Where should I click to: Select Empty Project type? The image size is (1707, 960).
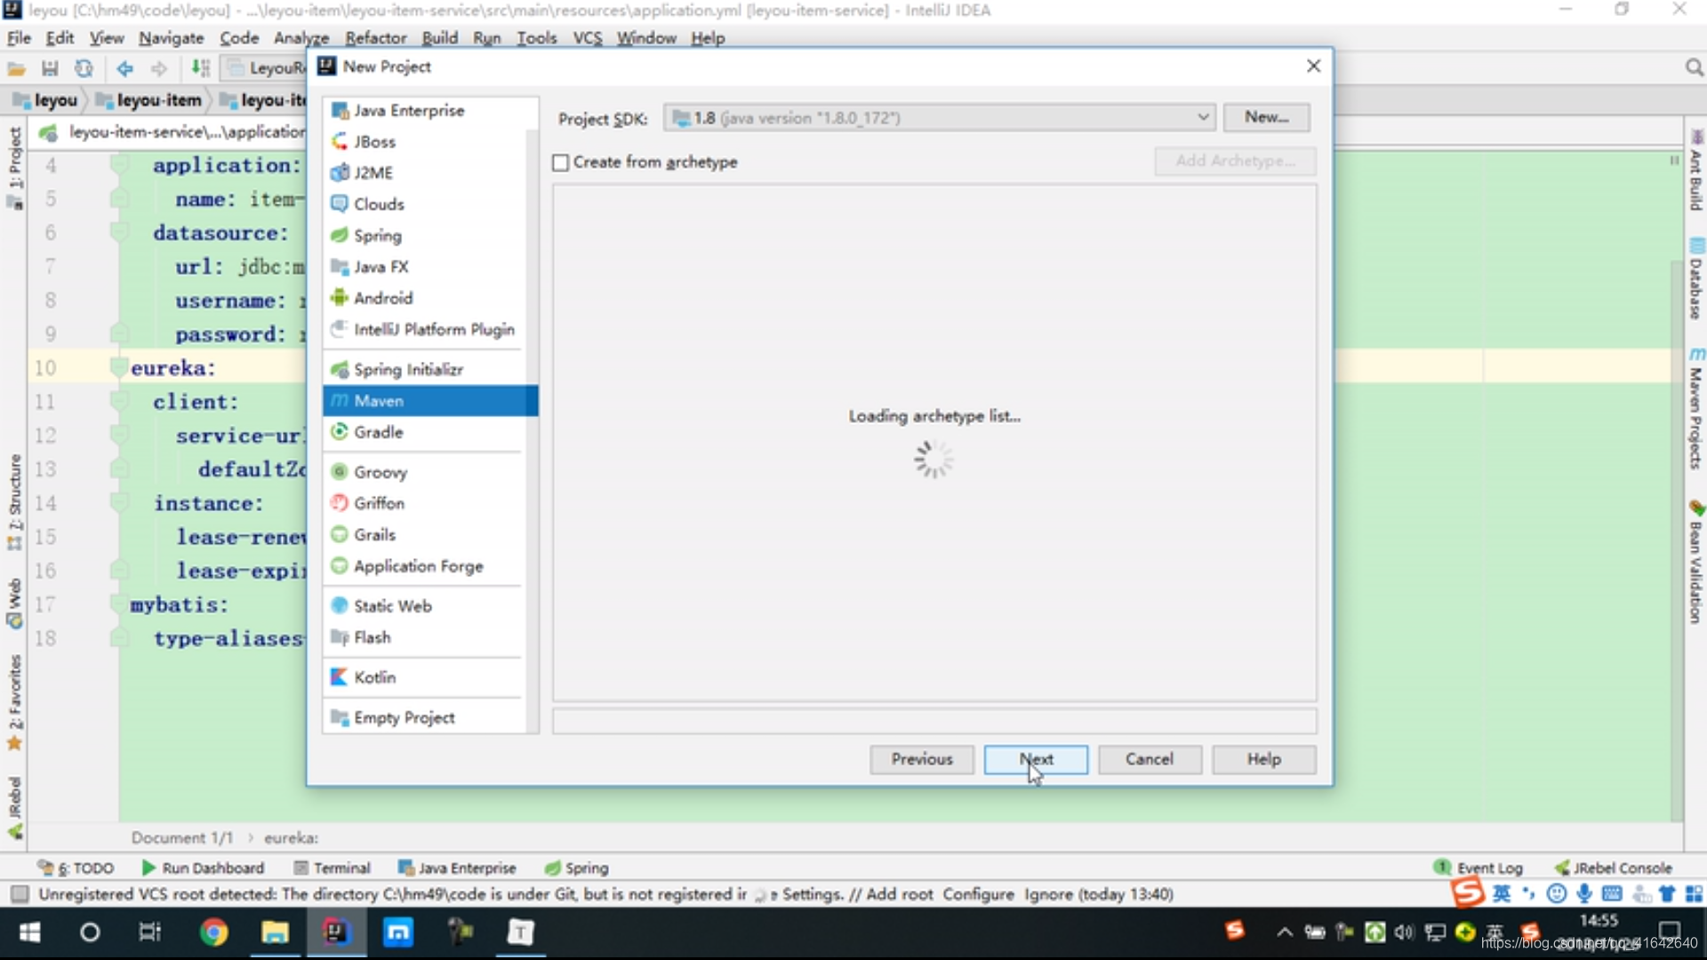tap(429, 717)
